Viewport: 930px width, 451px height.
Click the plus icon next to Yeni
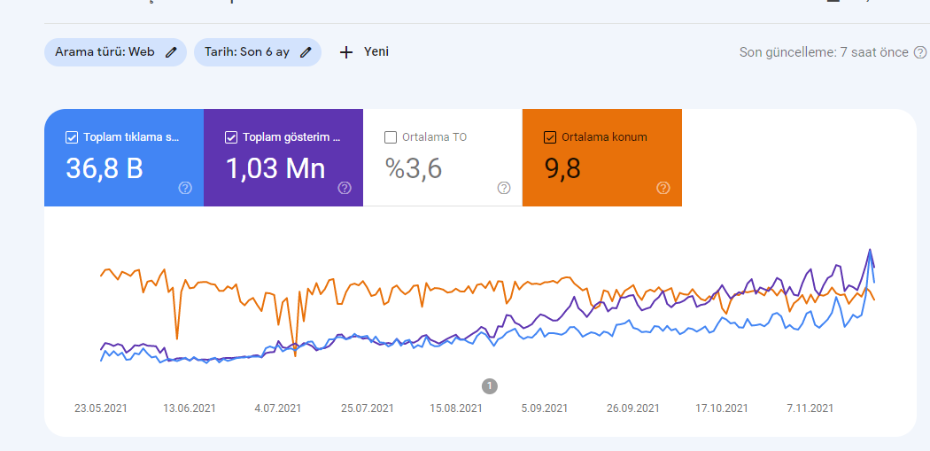coord(346,52)
